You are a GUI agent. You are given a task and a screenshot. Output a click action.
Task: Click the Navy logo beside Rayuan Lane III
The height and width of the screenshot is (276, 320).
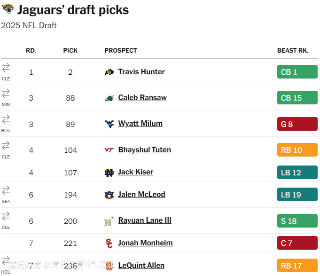[109, 221]
